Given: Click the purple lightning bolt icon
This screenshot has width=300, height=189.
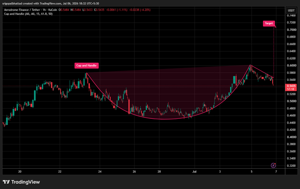Looking at the screenshot, I should coord(274,165).
